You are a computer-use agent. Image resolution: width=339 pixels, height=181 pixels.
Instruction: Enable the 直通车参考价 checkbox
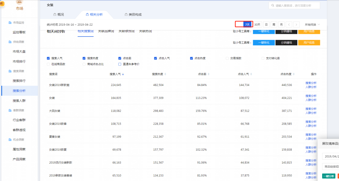(x=120, y=64)
